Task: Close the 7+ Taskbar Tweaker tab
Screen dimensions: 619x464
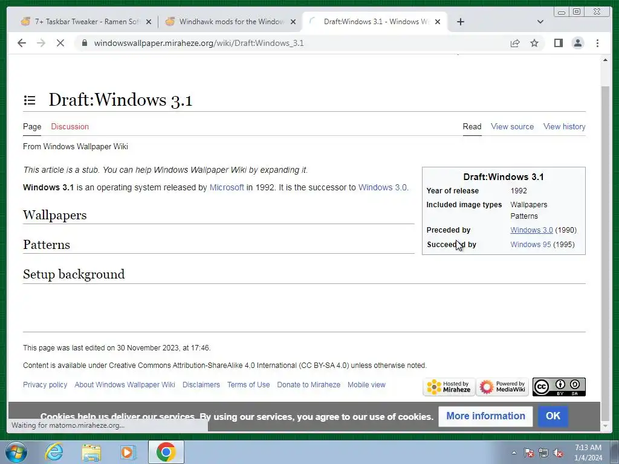Action: tap(149, 22)
